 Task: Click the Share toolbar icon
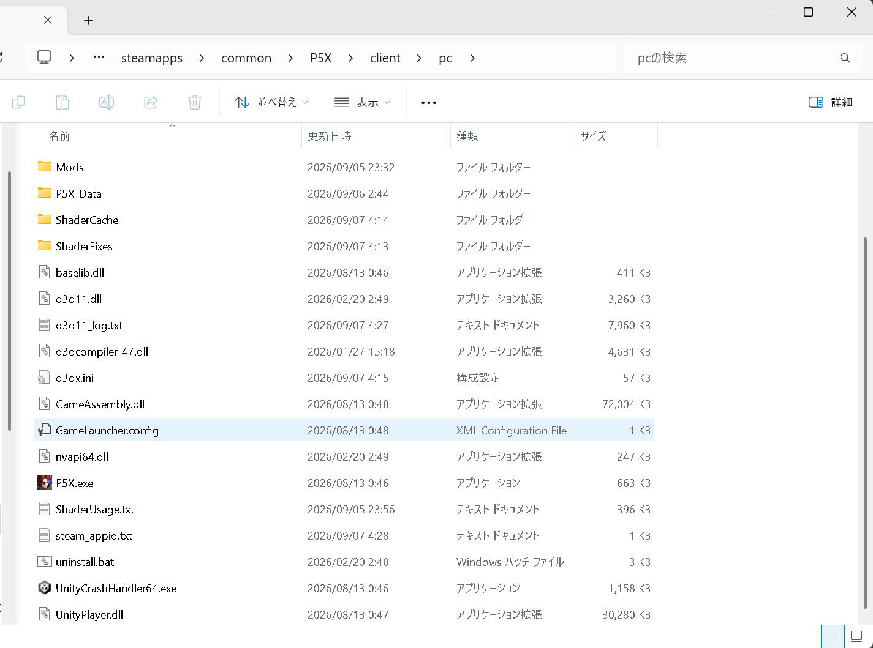click(x=151, y=102)
